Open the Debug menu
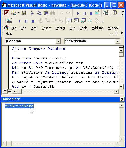 point(60,28)
